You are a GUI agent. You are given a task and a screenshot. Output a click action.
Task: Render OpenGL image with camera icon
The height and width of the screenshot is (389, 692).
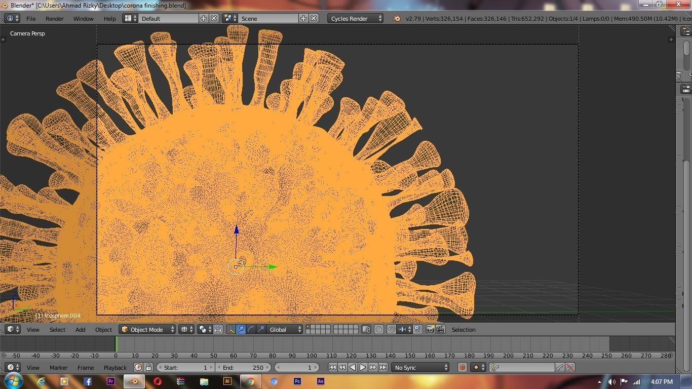click(430, 329)
